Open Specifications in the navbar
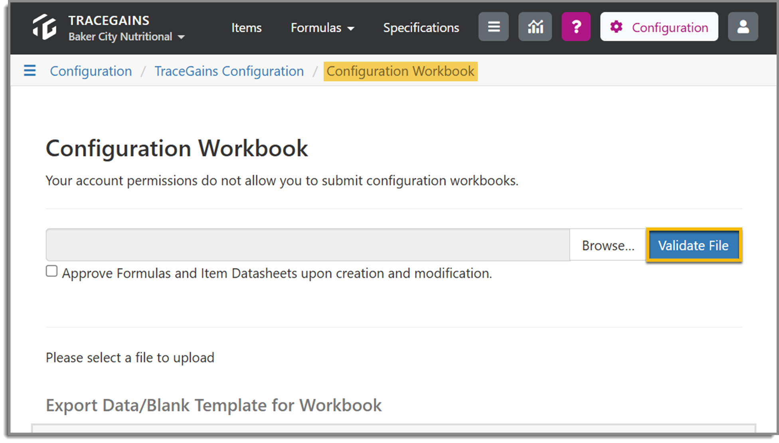 pos(421,27)
